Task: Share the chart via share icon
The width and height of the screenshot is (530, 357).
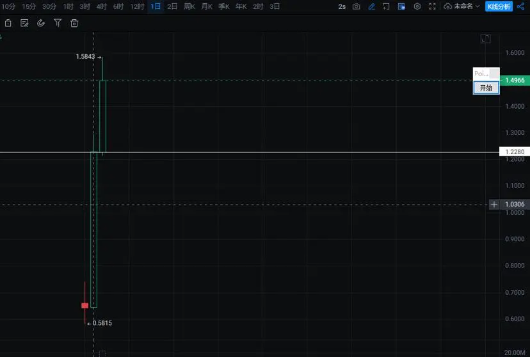Action: coord(521,6)
